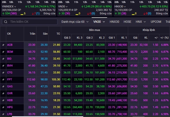Click LPB percent change 6.98%
Screen dimensions: 170x117
click(x=165, y=114)
